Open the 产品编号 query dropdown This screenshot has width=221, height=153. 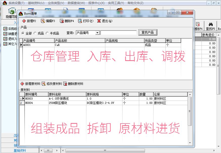[97, 33]
